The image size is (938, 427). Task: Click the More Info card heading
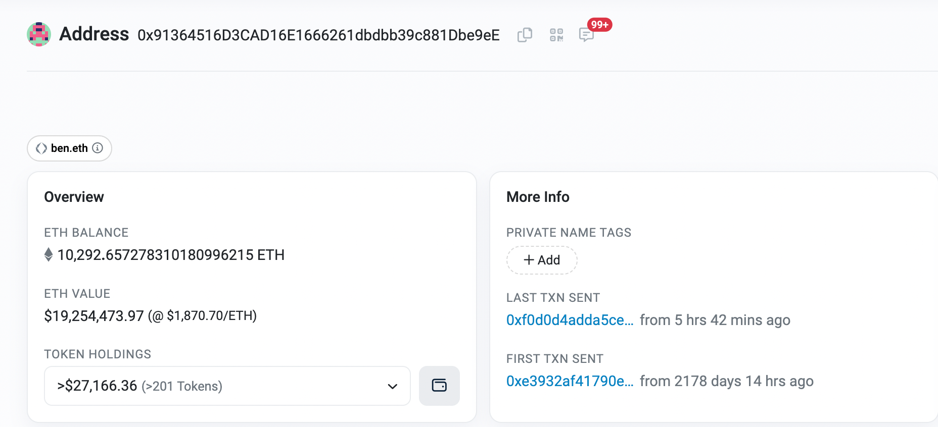click(x=538, y=197)
